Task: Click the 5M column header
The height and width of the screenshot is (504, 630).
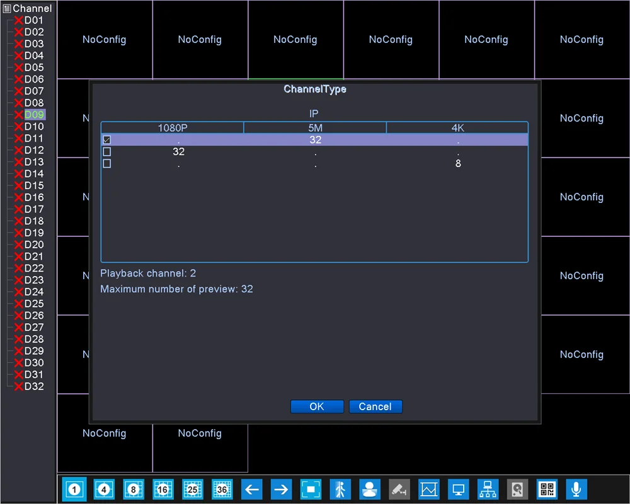Action: [x=315, y=128]
